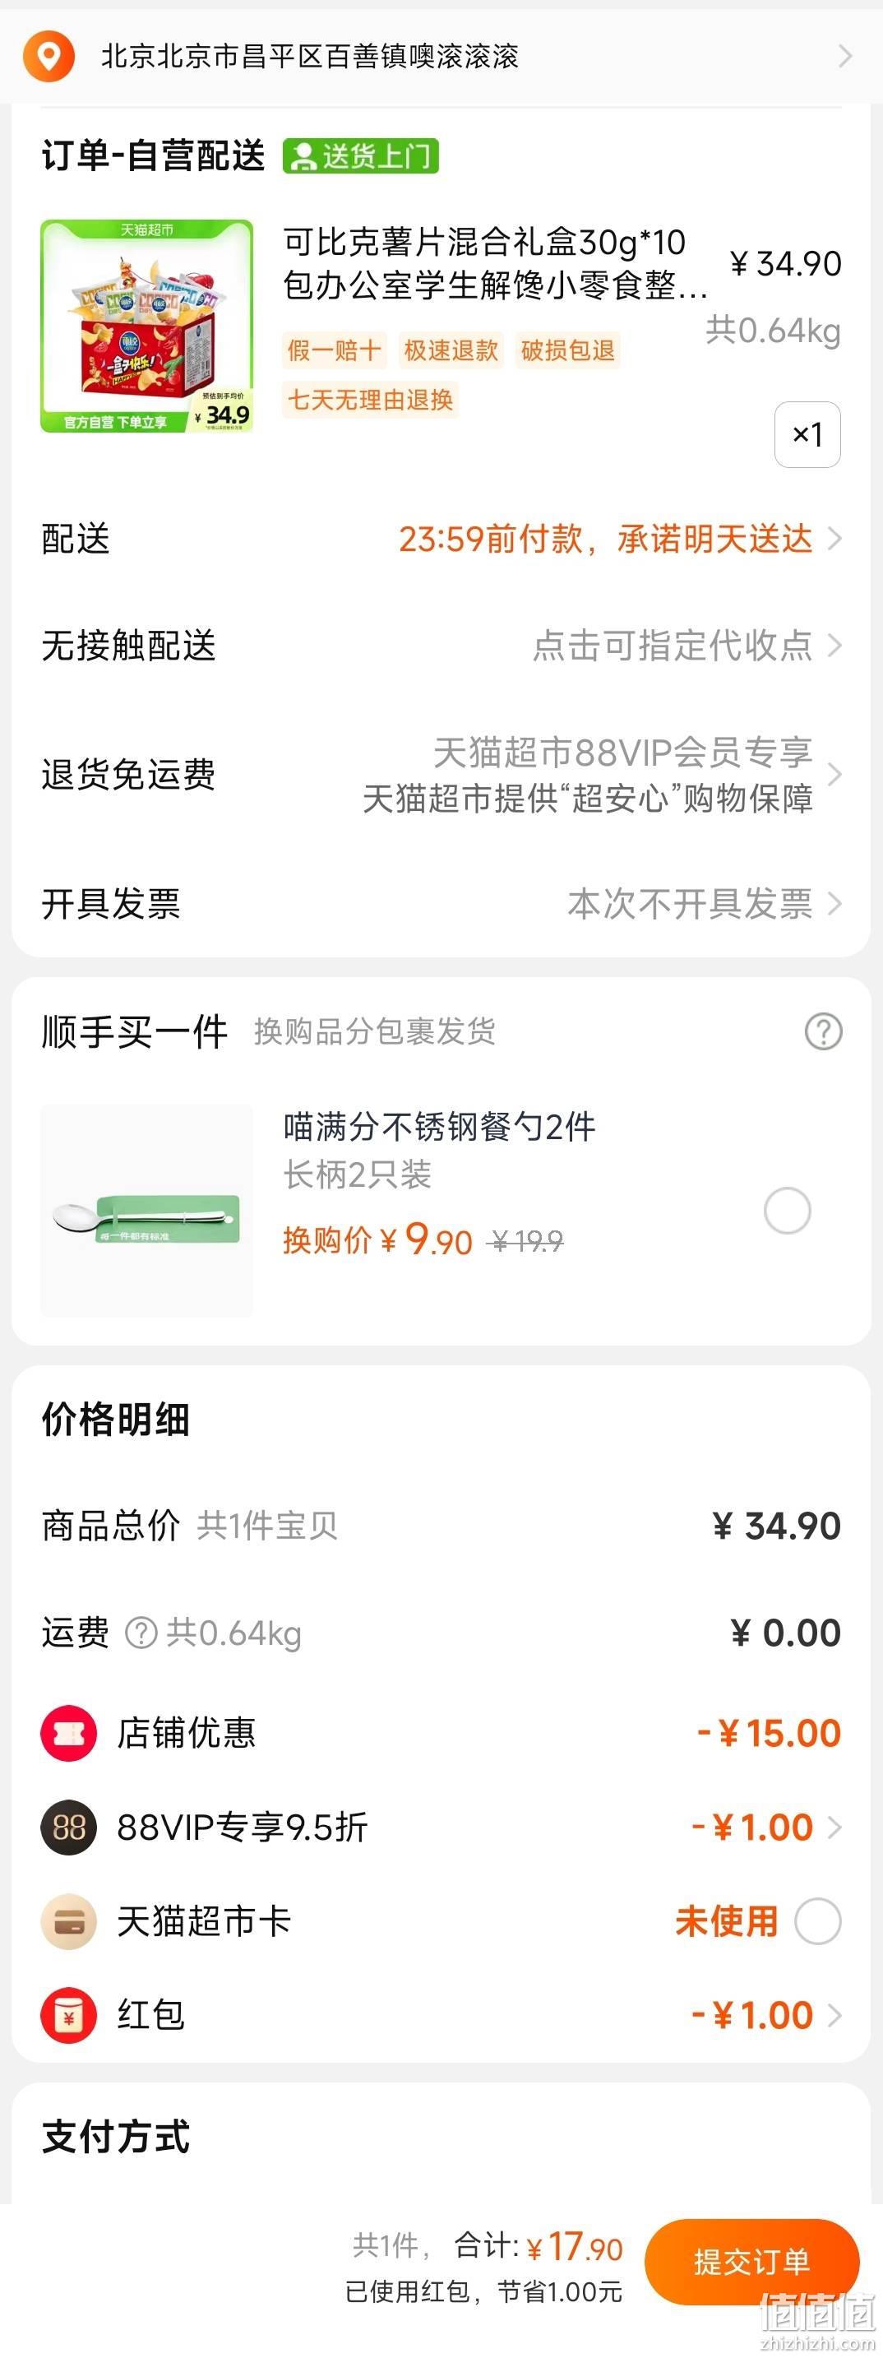
Task: Open the address chevron at top
Action: 845,57
